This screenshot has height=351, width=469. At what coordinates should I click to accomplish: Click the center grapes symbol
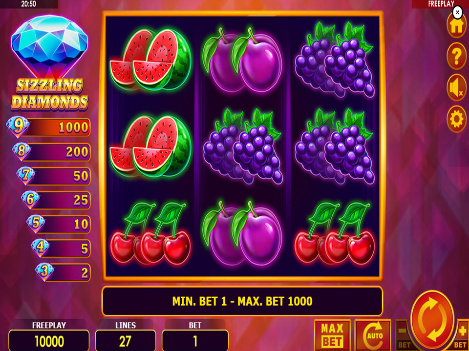[242, 146]
